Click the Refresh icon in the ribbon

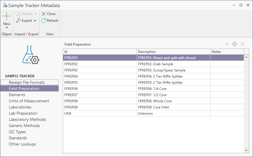pos(44,21)
